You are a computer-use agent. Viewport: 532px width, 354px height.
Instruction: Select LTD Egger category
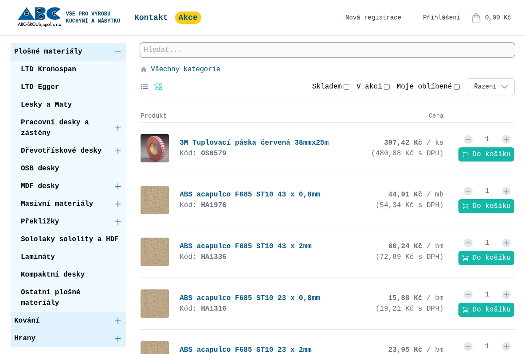[40, 87]
